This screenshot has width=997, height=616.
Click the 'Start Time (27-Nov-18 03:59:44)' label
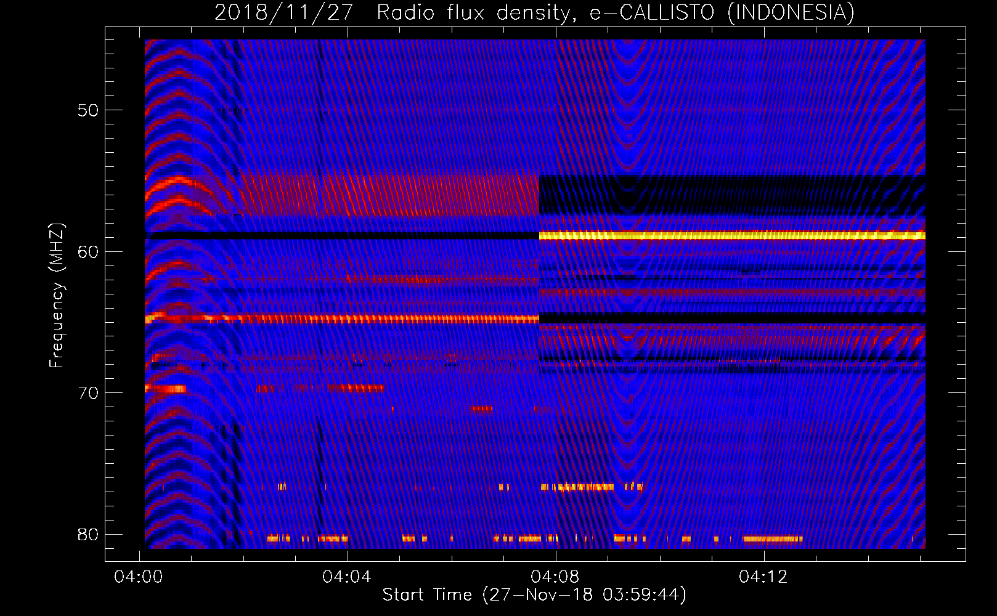click(534, 595)
